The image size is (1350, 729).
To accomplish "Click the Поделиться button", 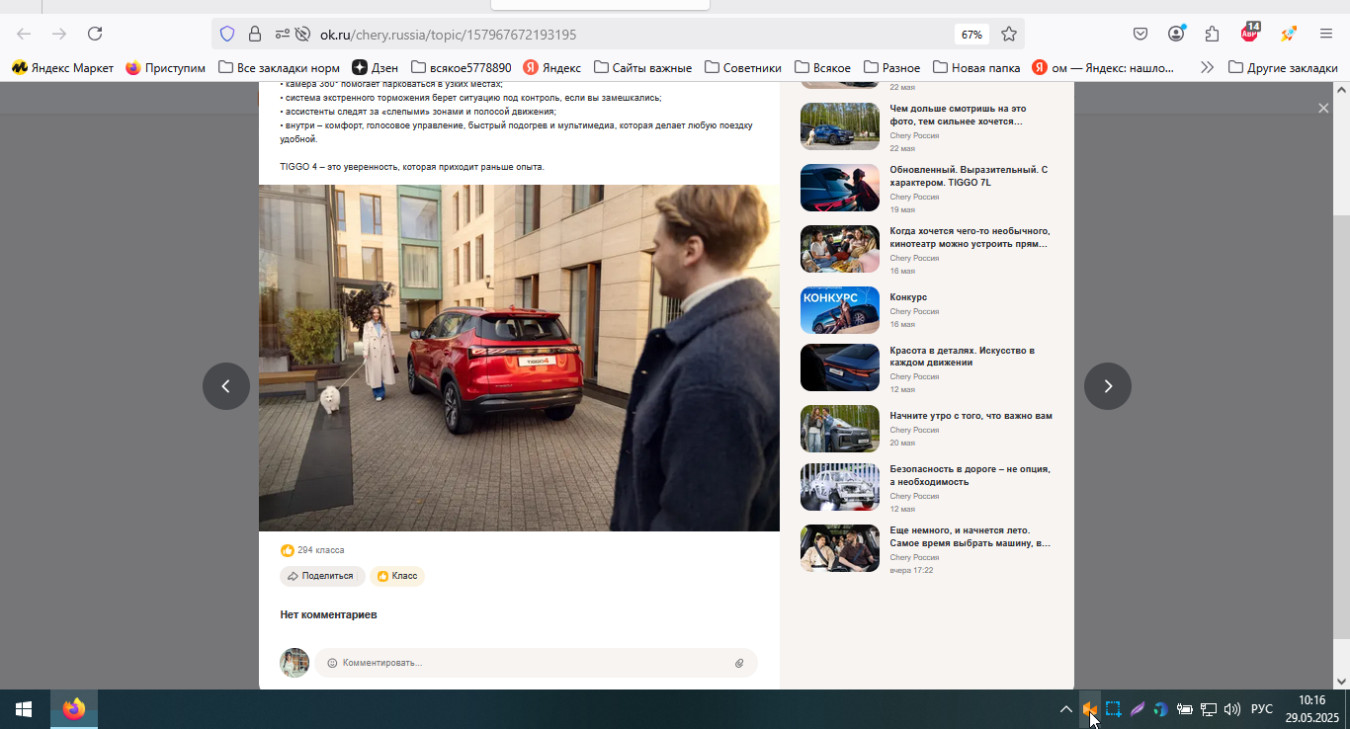I will click(322, 576).
